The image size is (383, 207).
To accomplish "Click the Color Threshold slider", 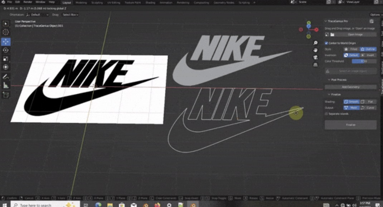I will [364, 61].
